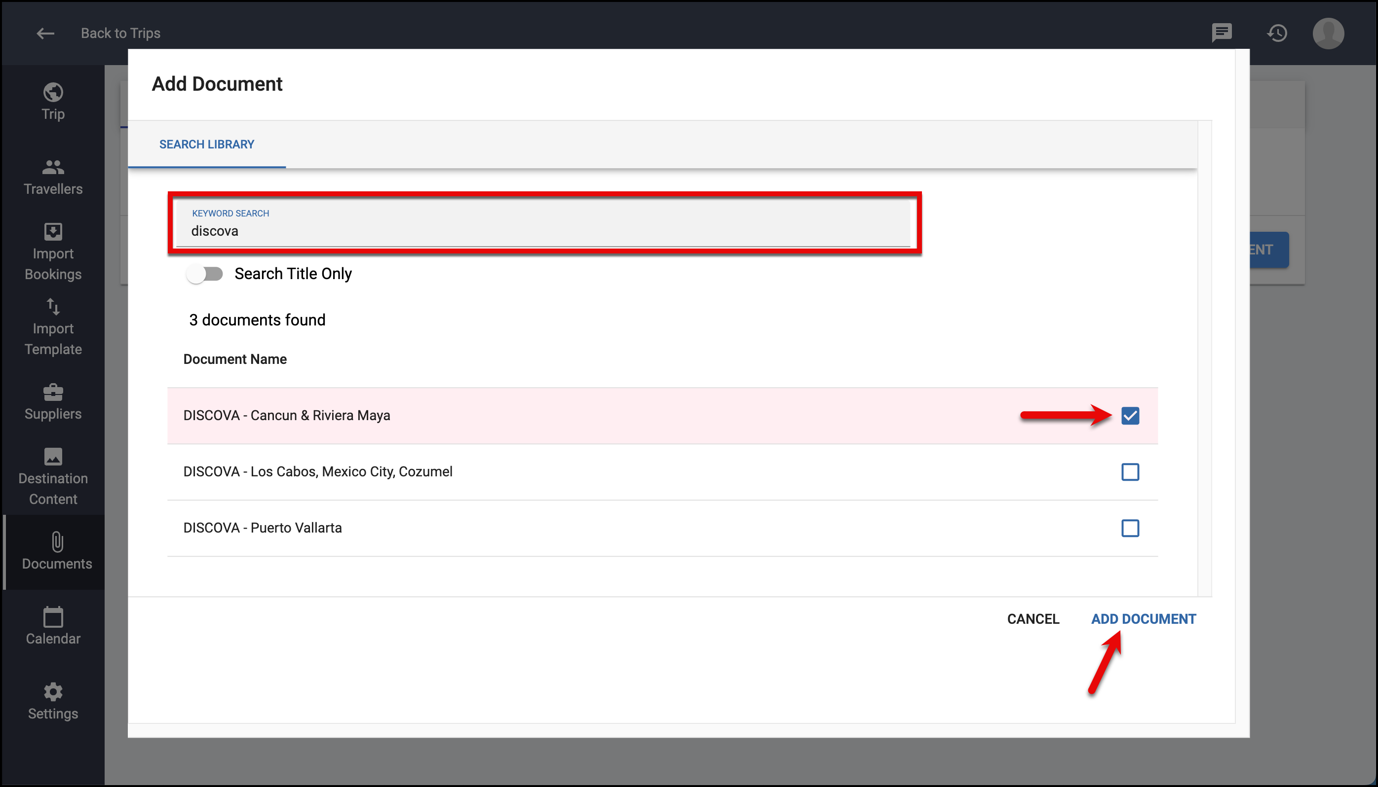Click 'DISCOVA - Cancun & Riviera Maya' row text

click(287, 416)
